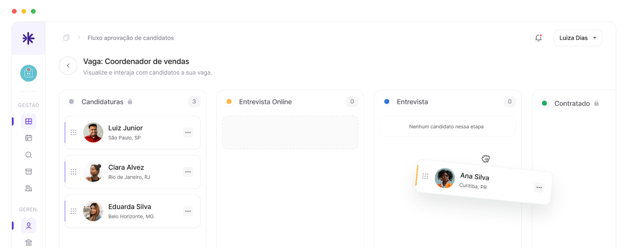627x248 pixels.
Task: Click the lock icon beside Candidaturas
Action: coord(130,102)
